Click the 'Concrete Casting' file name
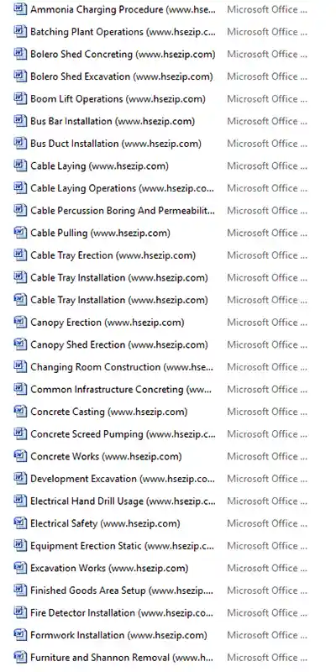The height and width of the screenshot is (672, 336). pyautogui.click(x=109, y=412)
